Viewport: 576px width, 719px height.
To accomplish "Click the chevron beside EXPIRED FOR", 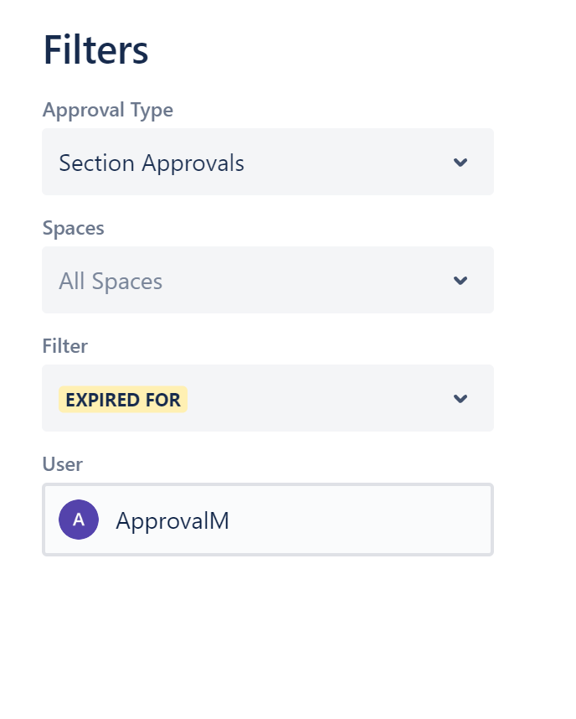I will click(x=460, y=399).
